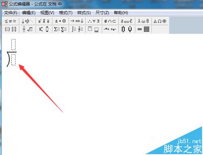Open the 视图(V) menu

(x=47, y=13)
